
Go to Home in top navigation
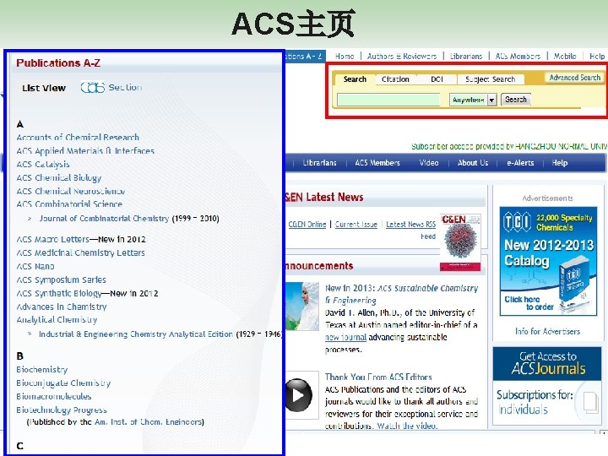point(345,57)
